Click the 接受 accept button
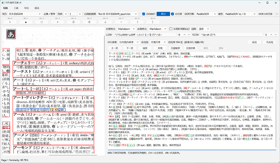The width and height of the screenshot is (280, 163). click(x=145, y=48)
